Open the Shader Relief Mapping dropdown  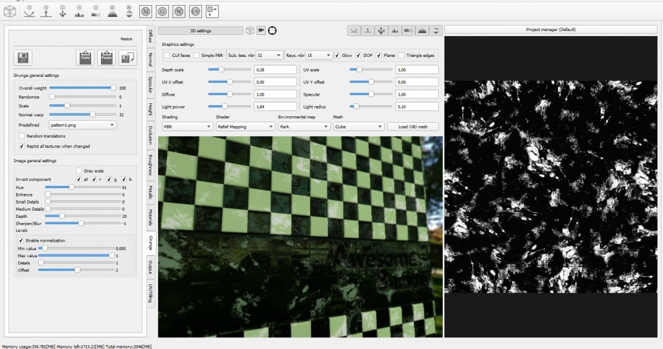point(245,127)
